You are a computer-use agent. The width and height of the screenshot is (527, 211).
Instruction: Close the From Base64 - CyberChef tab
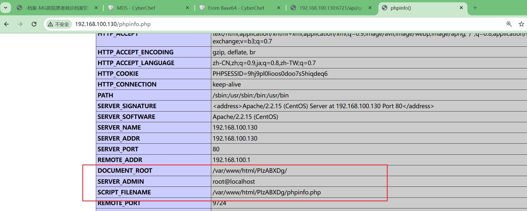279,8
